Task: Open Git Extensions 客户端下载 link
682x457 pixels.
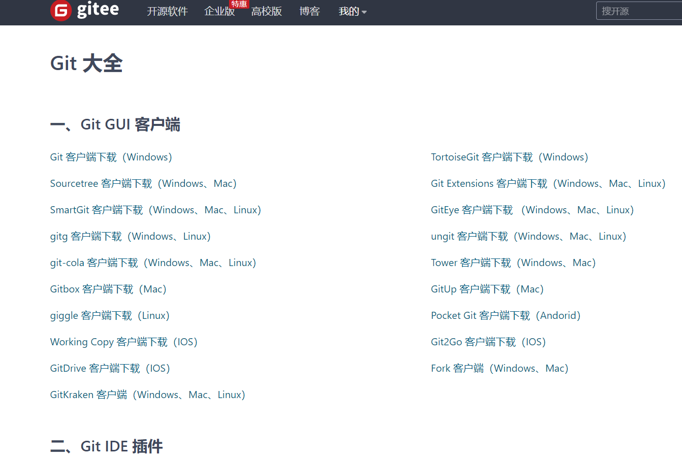Action: [x=548, y=184]
